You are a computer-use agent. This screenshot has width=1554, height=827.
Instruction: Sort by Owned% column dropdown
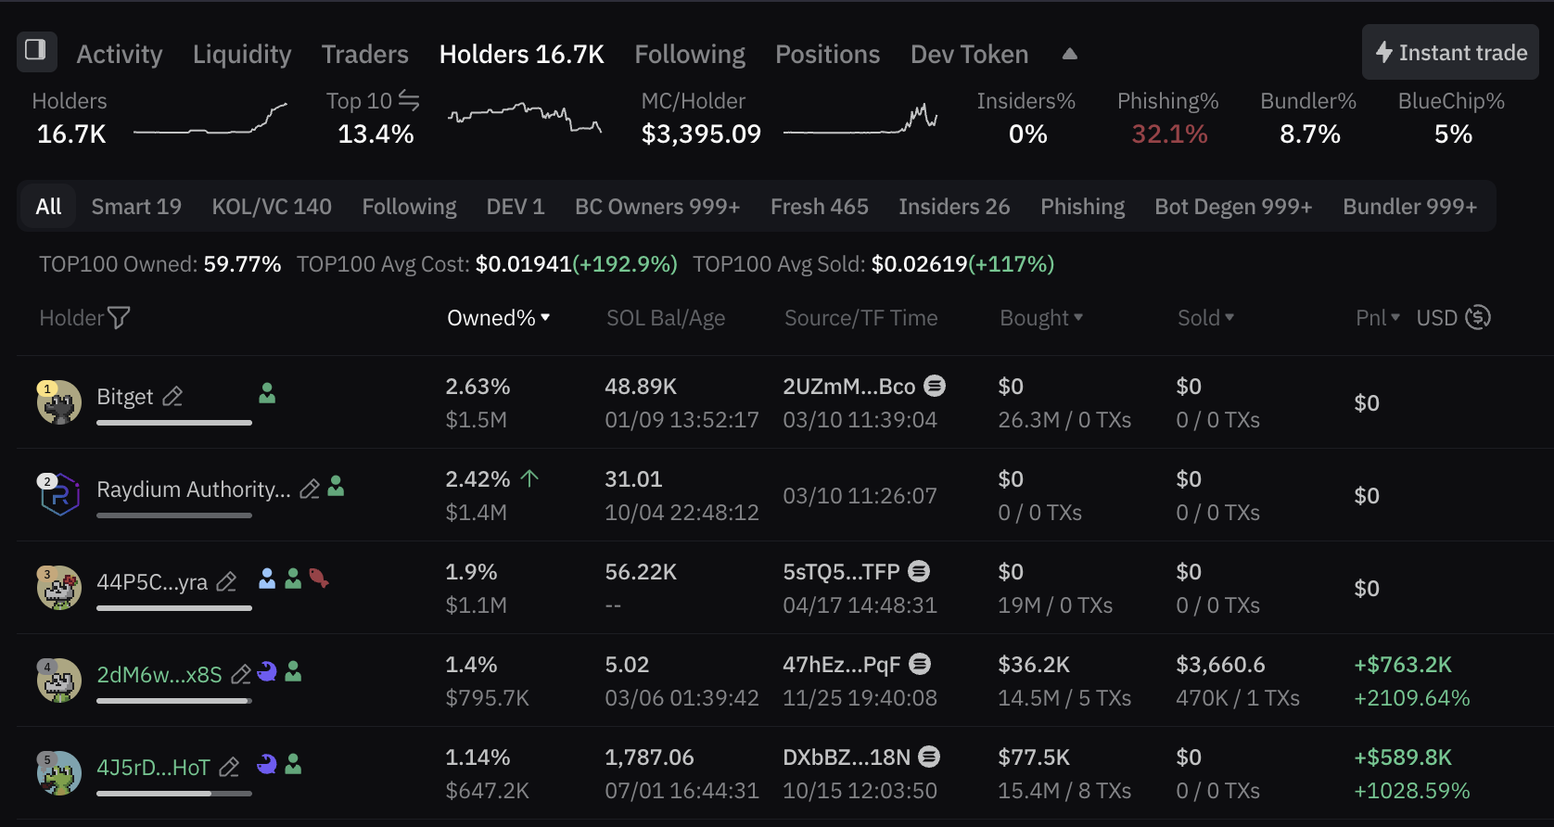tap(499, 318)
